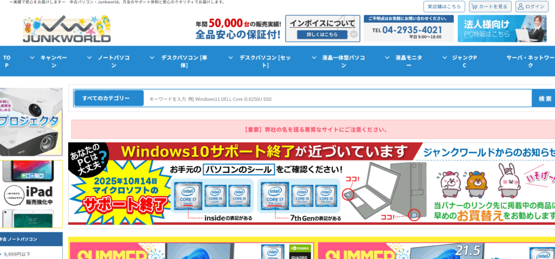Click the カートを見る text label
Viewport: 555px width, 259px height.
(x=493, y=7)
